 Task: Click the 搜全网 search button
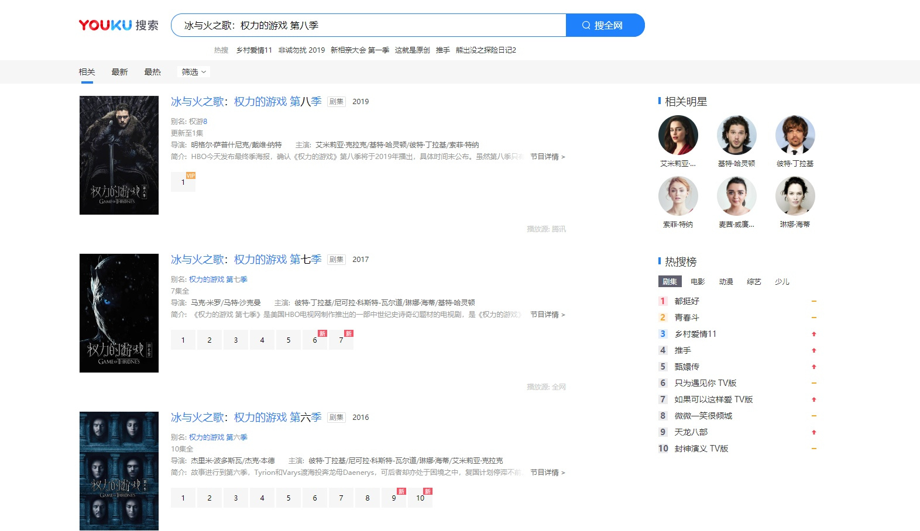click(x=605, y=25)
